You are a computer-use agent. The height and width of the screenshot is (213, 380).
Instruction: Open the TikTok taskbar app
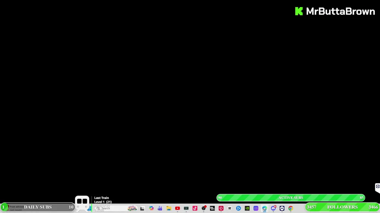pos(195,209)
